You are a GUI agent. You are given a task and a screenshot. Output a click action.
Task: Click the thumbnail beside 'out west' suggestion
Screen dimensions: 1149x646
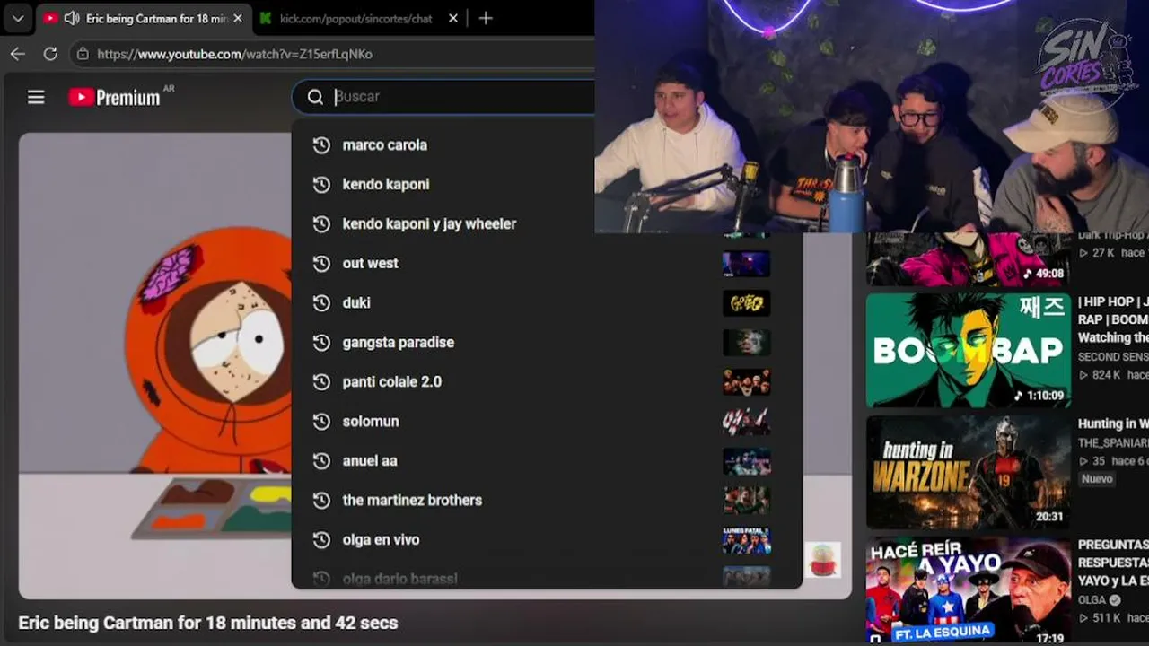747,264
